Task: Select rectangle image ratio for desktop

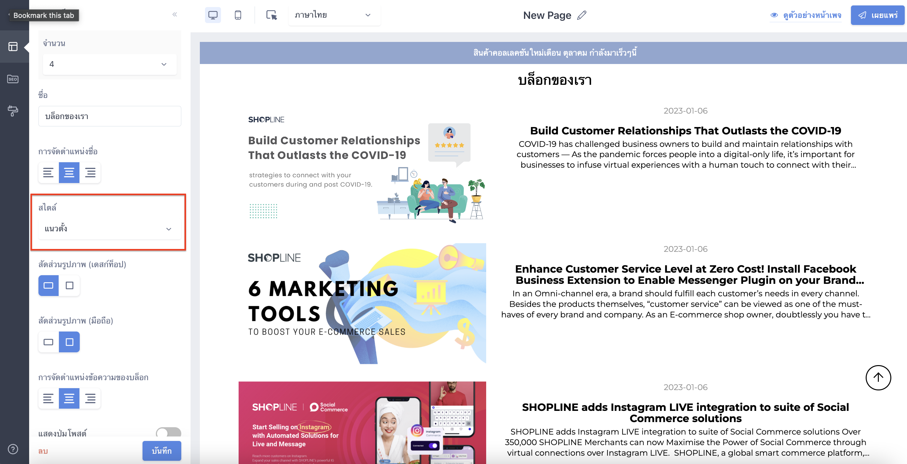Action: 49,285
